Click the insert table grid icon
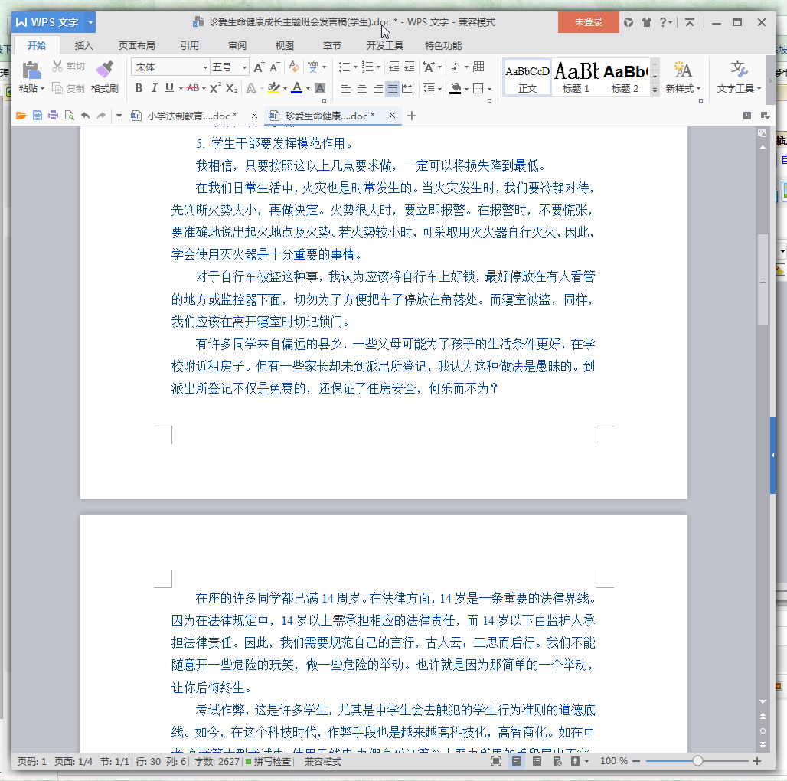787x781 pixels. pos(478,67)
